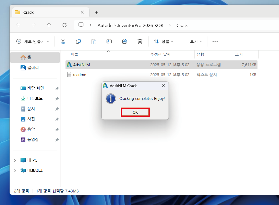Click the 7,611KB size cell

click(249, 65)
